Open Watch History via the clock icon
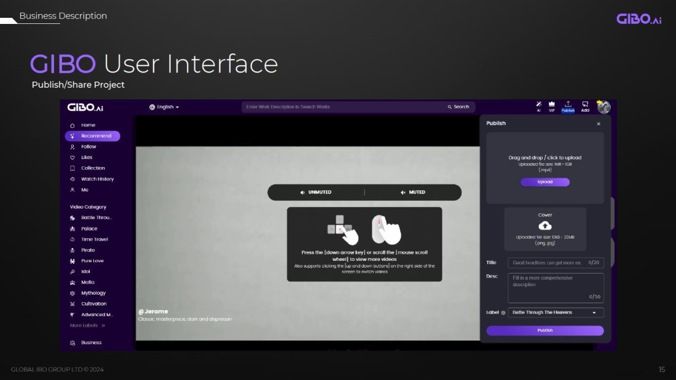Image resolution: width=676 pixels, height=380 pixels. coord(73,179)
